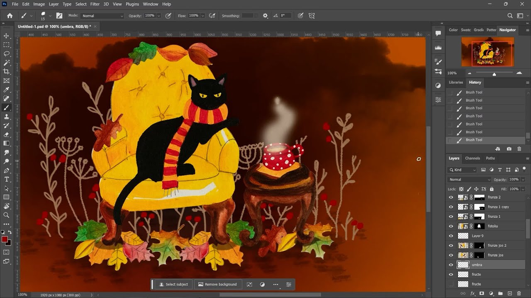
Task: Select the Horizontal Type tool
Action: click(6, 179)
